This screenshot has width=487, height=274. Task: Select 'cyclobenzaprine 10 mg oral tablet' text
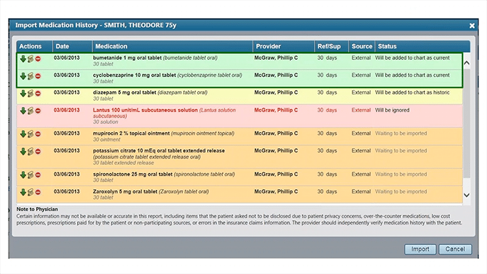pos(135,75)
